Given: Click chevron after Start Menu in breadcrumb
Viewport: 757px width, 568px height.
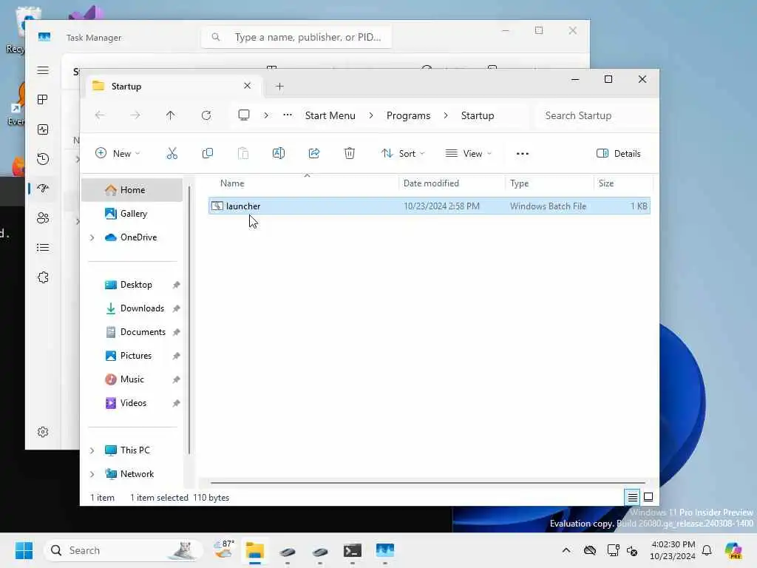Looking at the screenshot, I should coord(371,115).
